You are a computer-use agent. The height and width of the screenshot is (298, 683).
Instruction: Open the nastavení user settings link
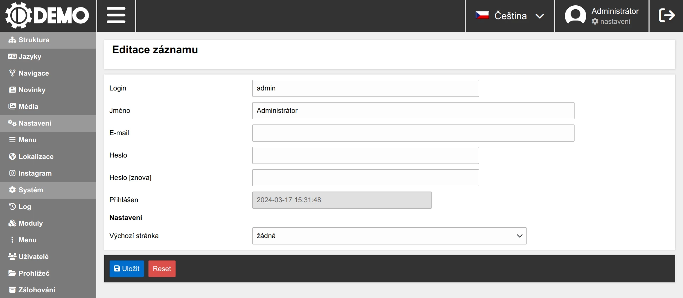611,22
